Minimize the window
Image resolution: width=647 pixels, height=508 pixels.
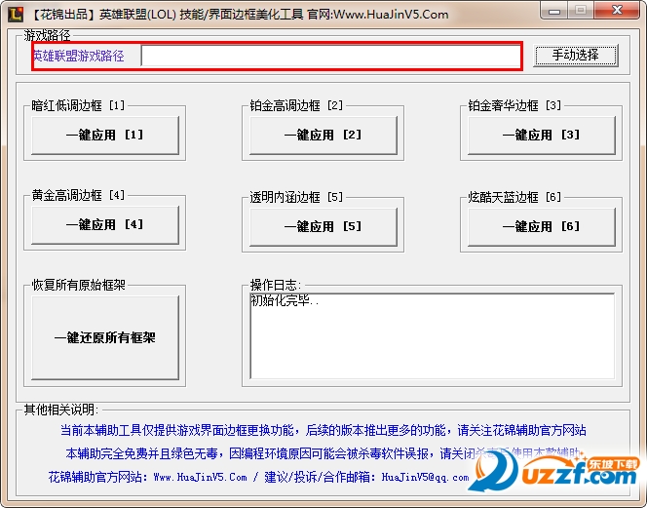pos(554,11)
